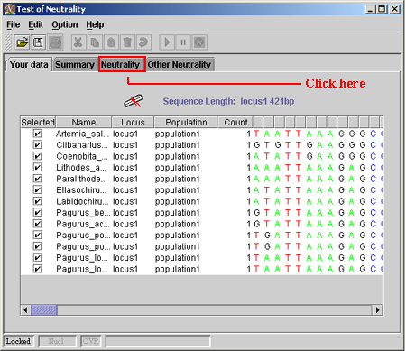
Task: Open the Option menu
Action: (x=65, y=24)
